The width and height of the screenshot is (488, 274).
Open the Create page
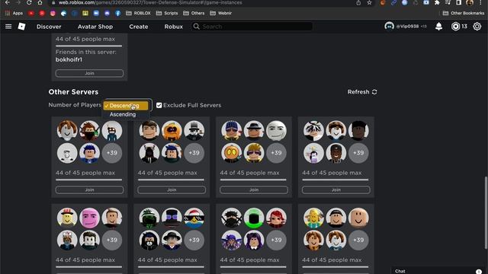point(139,27)
